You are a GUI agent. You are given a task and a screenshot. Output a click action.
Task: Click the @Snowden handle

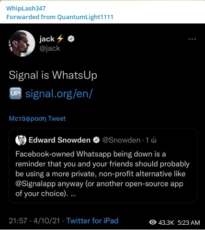[x=121, y=140]
